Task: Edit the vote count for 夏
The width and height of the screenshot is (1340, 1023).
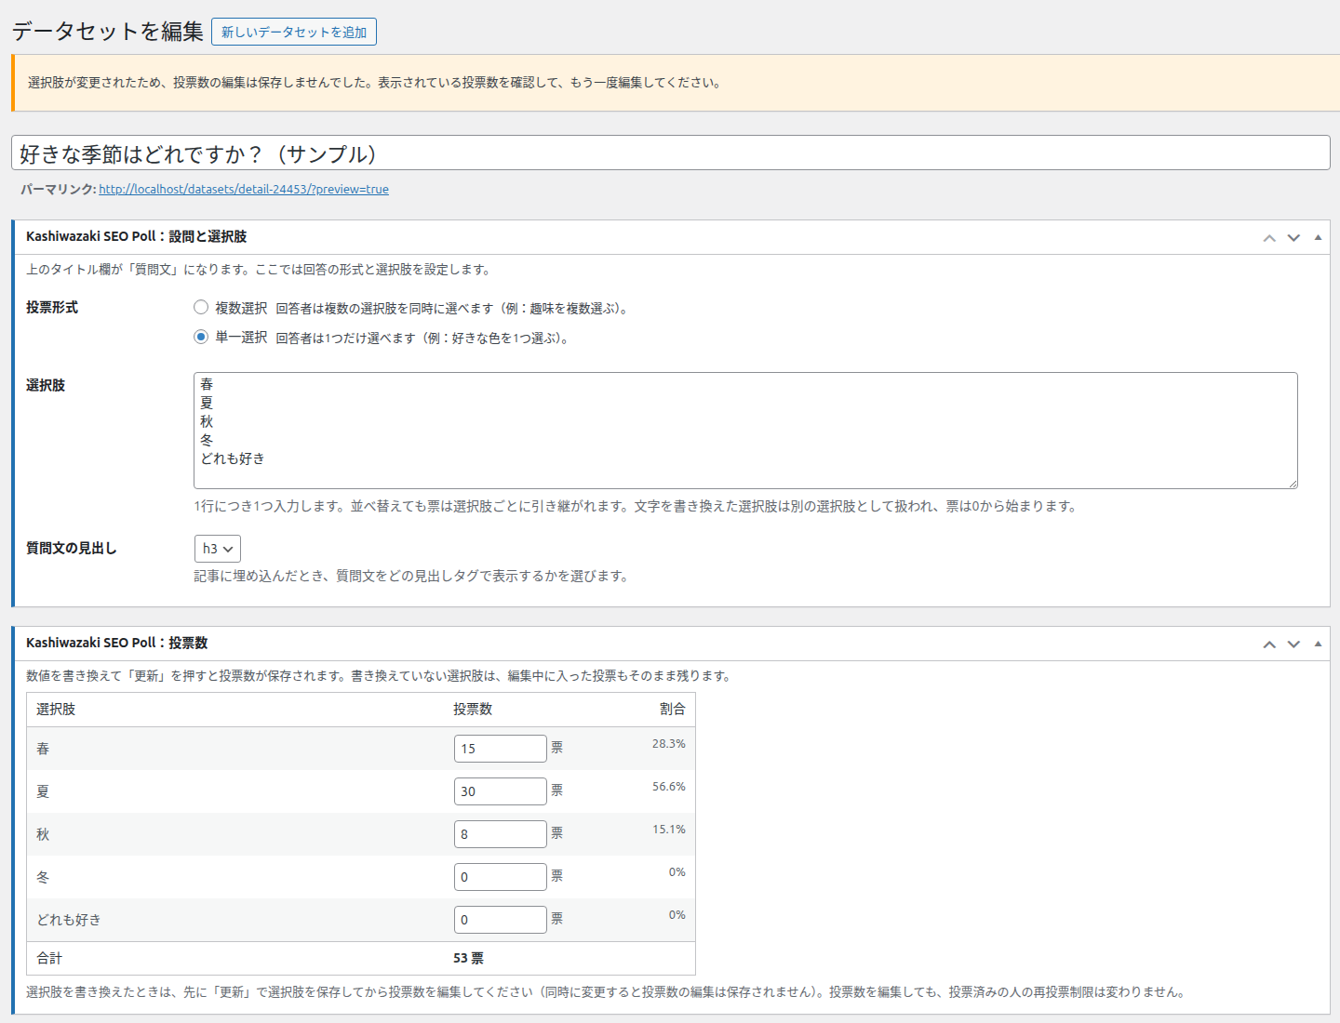Action: point(501,791)
